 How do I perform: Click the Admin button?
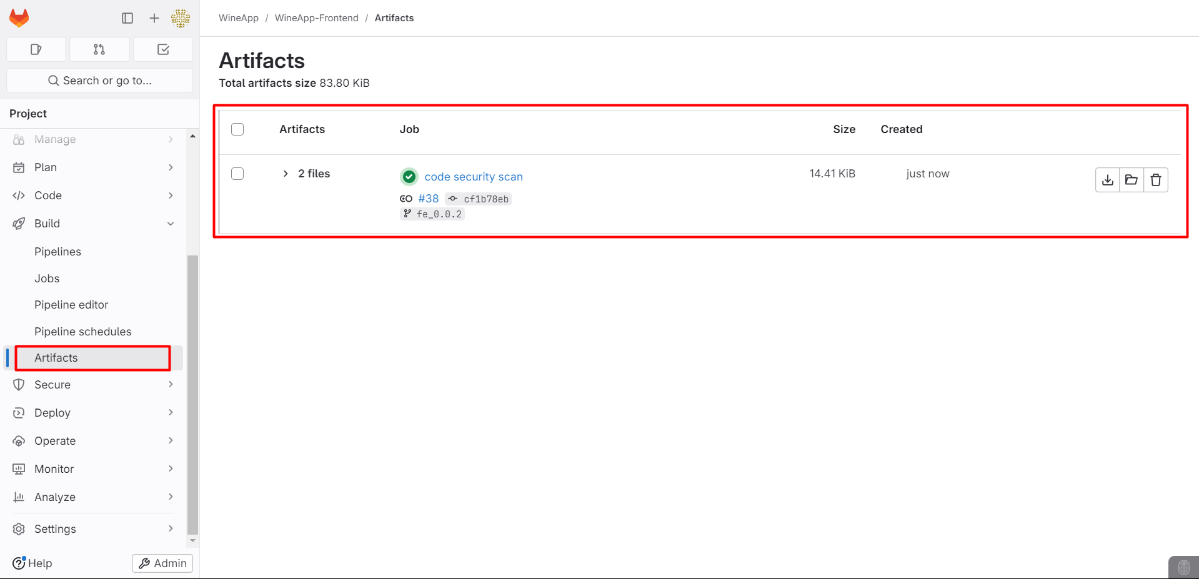coord(162,563)
